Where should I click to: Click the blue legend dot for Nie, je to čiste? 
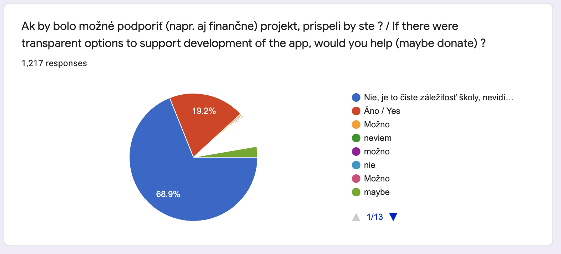[x=356, y=97]
